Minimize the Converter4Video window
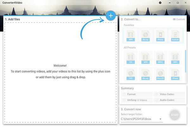Image resolution: width=190 pixels, height=127 pixels. (170, 3)
